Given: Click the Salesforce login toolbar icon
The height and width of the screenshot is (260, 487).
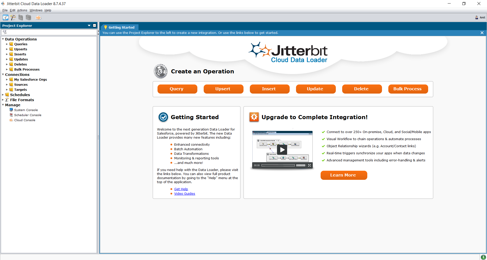Looking at the screenshot, I should click(6, 17).
